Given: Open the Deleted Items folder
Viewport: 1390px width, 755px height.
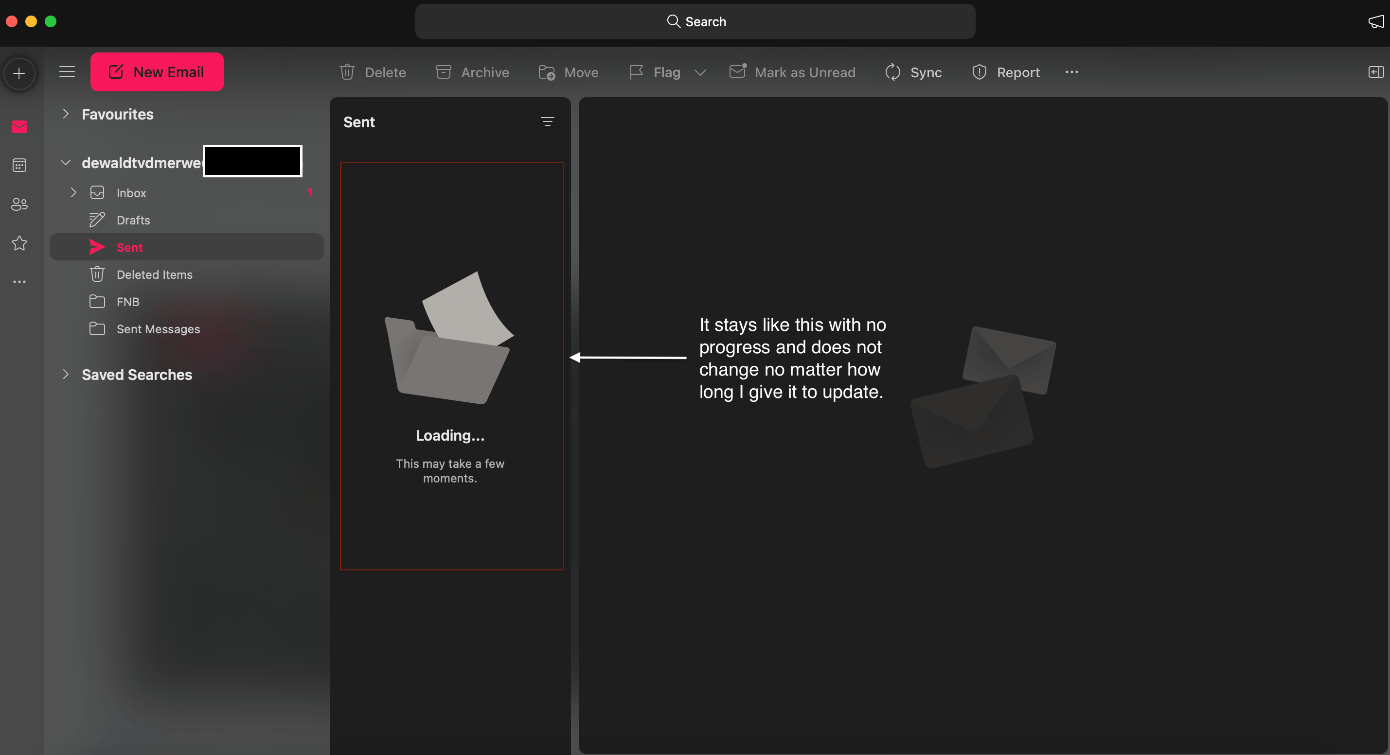Looking at the screenshot, I should point(154,275).
